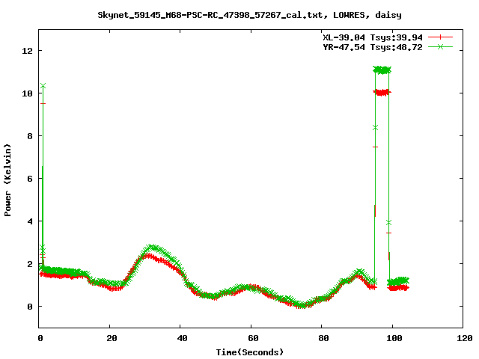
Task: Click the Power (Kelvin) y-axis label
Action: pos(7,180)
